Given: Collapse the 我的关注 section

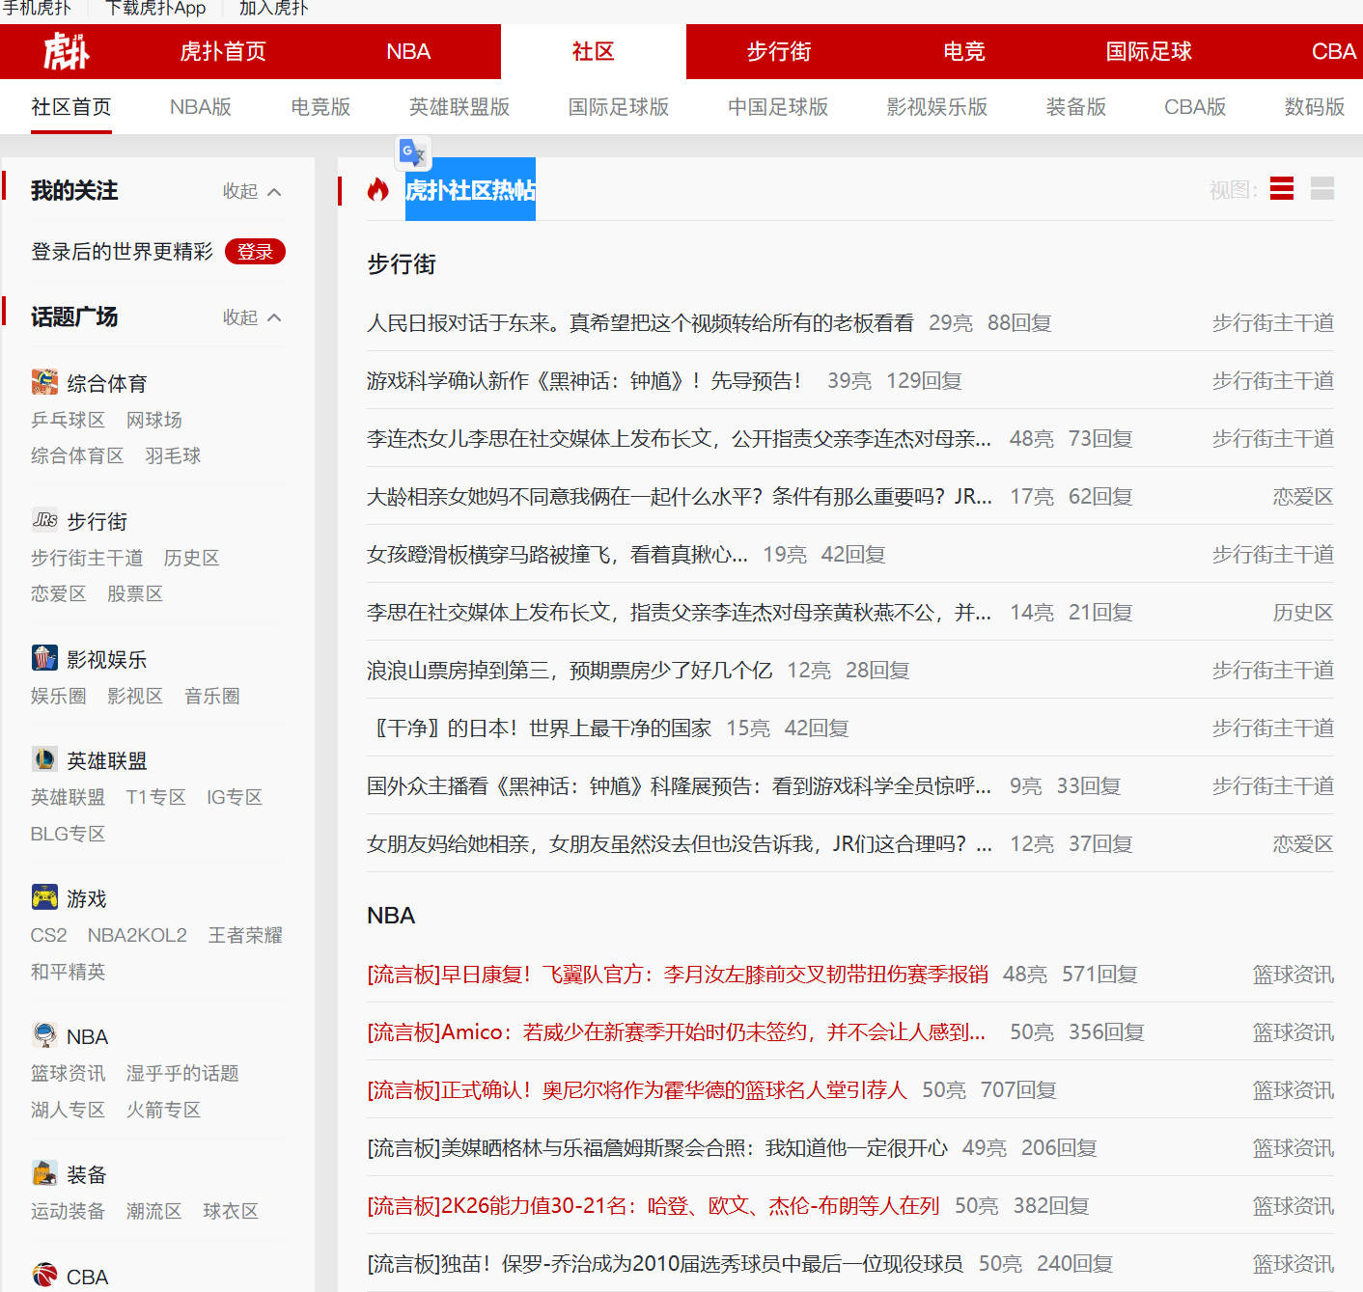Looking at the screenshot, I should click(253, 191).
